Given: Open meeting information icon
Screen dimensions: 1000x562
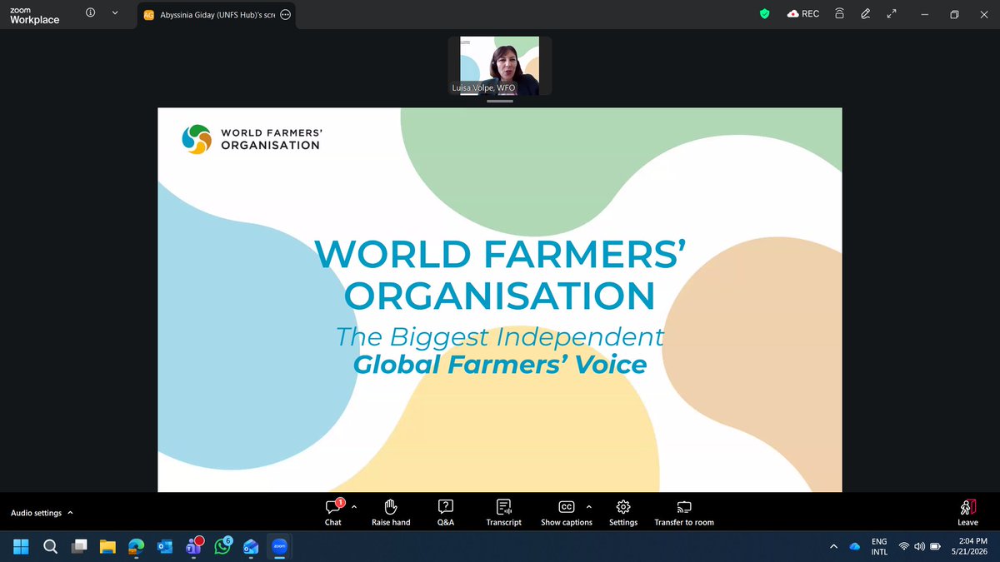Looking at the screenshot, I should point(90,13).
